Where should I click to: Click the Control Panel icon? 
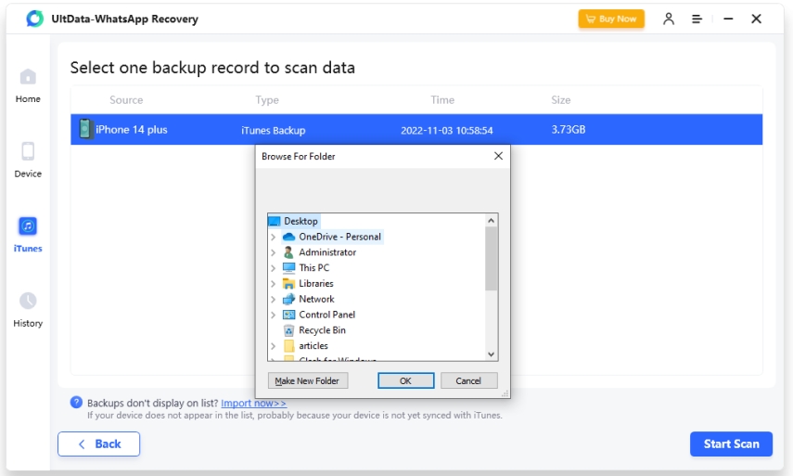click(288, 315)
